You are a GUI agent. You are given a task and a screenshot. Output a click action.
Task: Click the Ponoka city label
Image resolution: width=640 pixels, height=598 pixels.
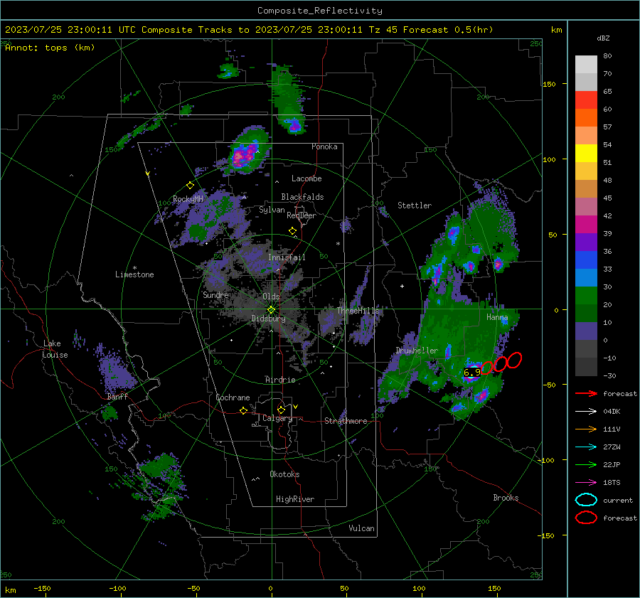coord(324,146)
